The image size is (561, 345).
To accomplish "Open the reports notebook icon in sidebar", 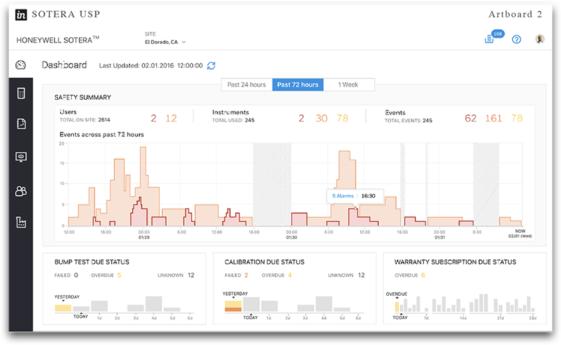I will point(21,124).
